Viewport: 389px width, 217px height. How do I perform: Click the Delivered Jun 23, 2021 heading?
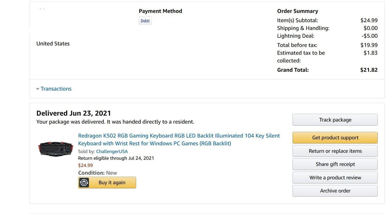pos(74,113)
